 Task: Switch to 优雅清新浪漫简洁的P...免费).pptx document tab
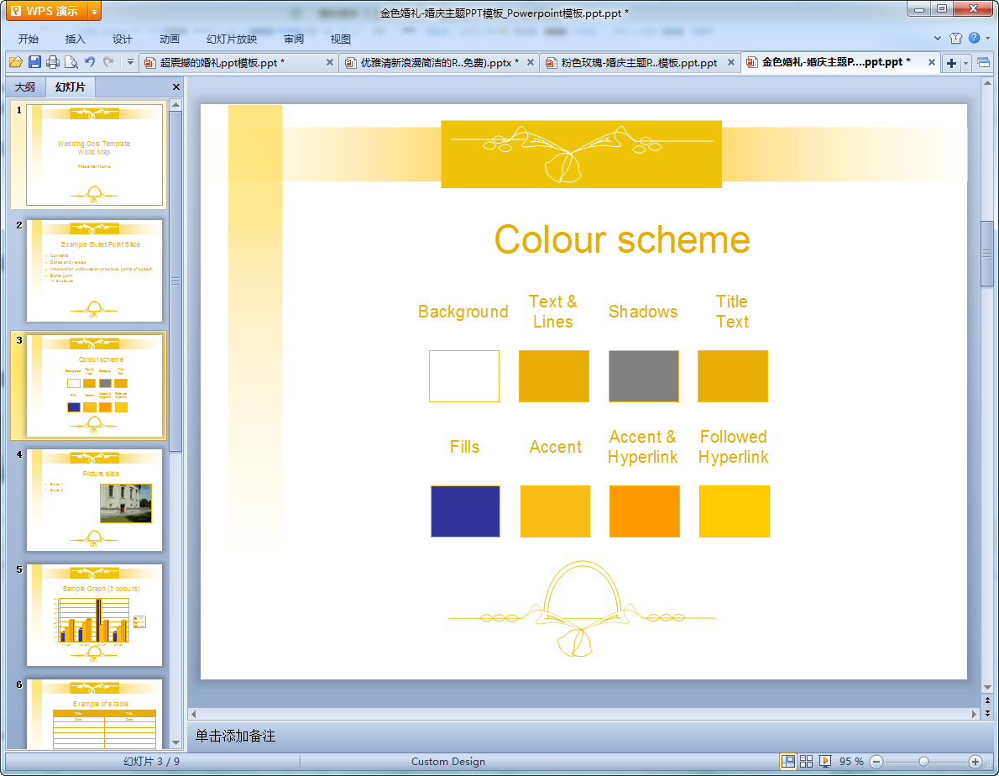(x=440, y=62)
